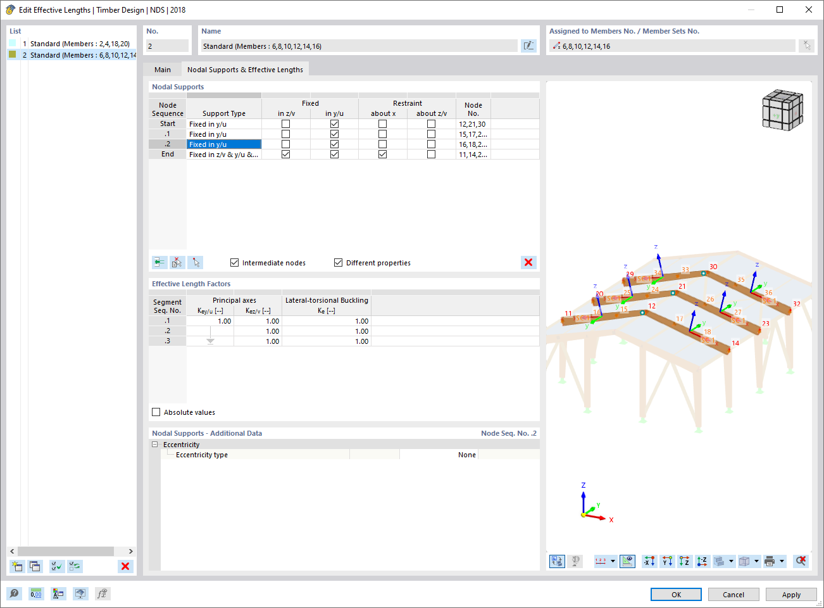This screenshot has width=824, height=608.
Task: Click the insert row icon in Nodal Supports
Action: 159,262
